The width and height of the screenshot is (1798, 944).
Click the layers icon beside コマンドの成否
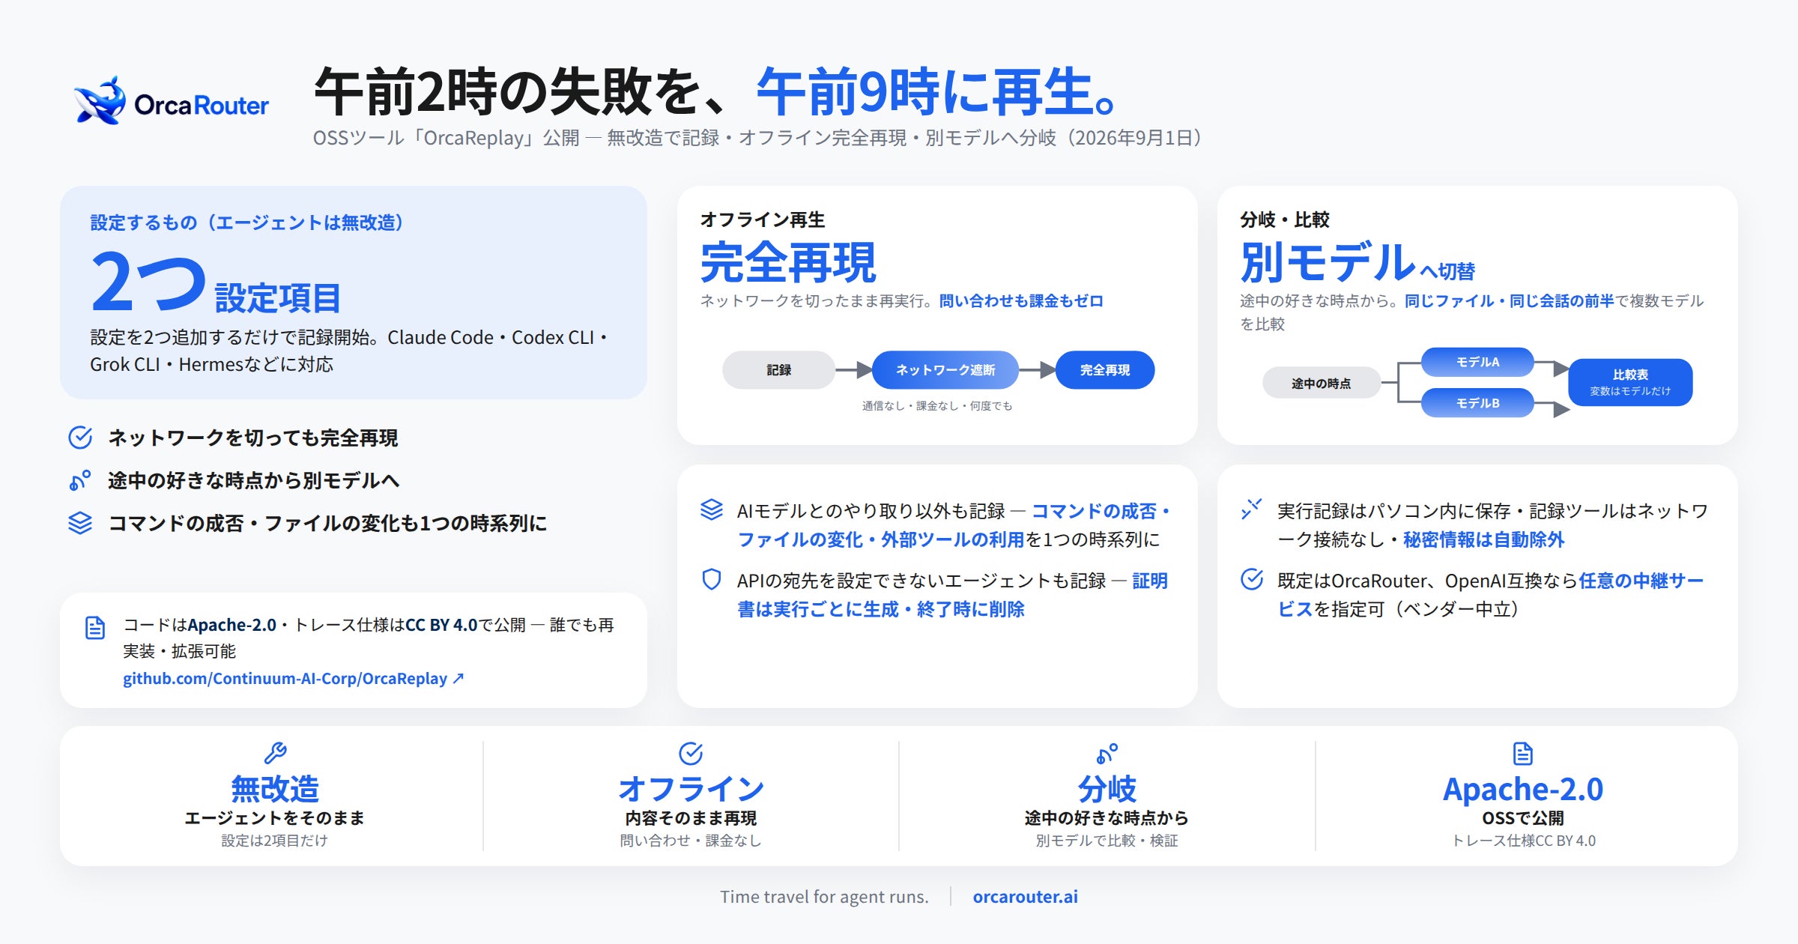80,523
